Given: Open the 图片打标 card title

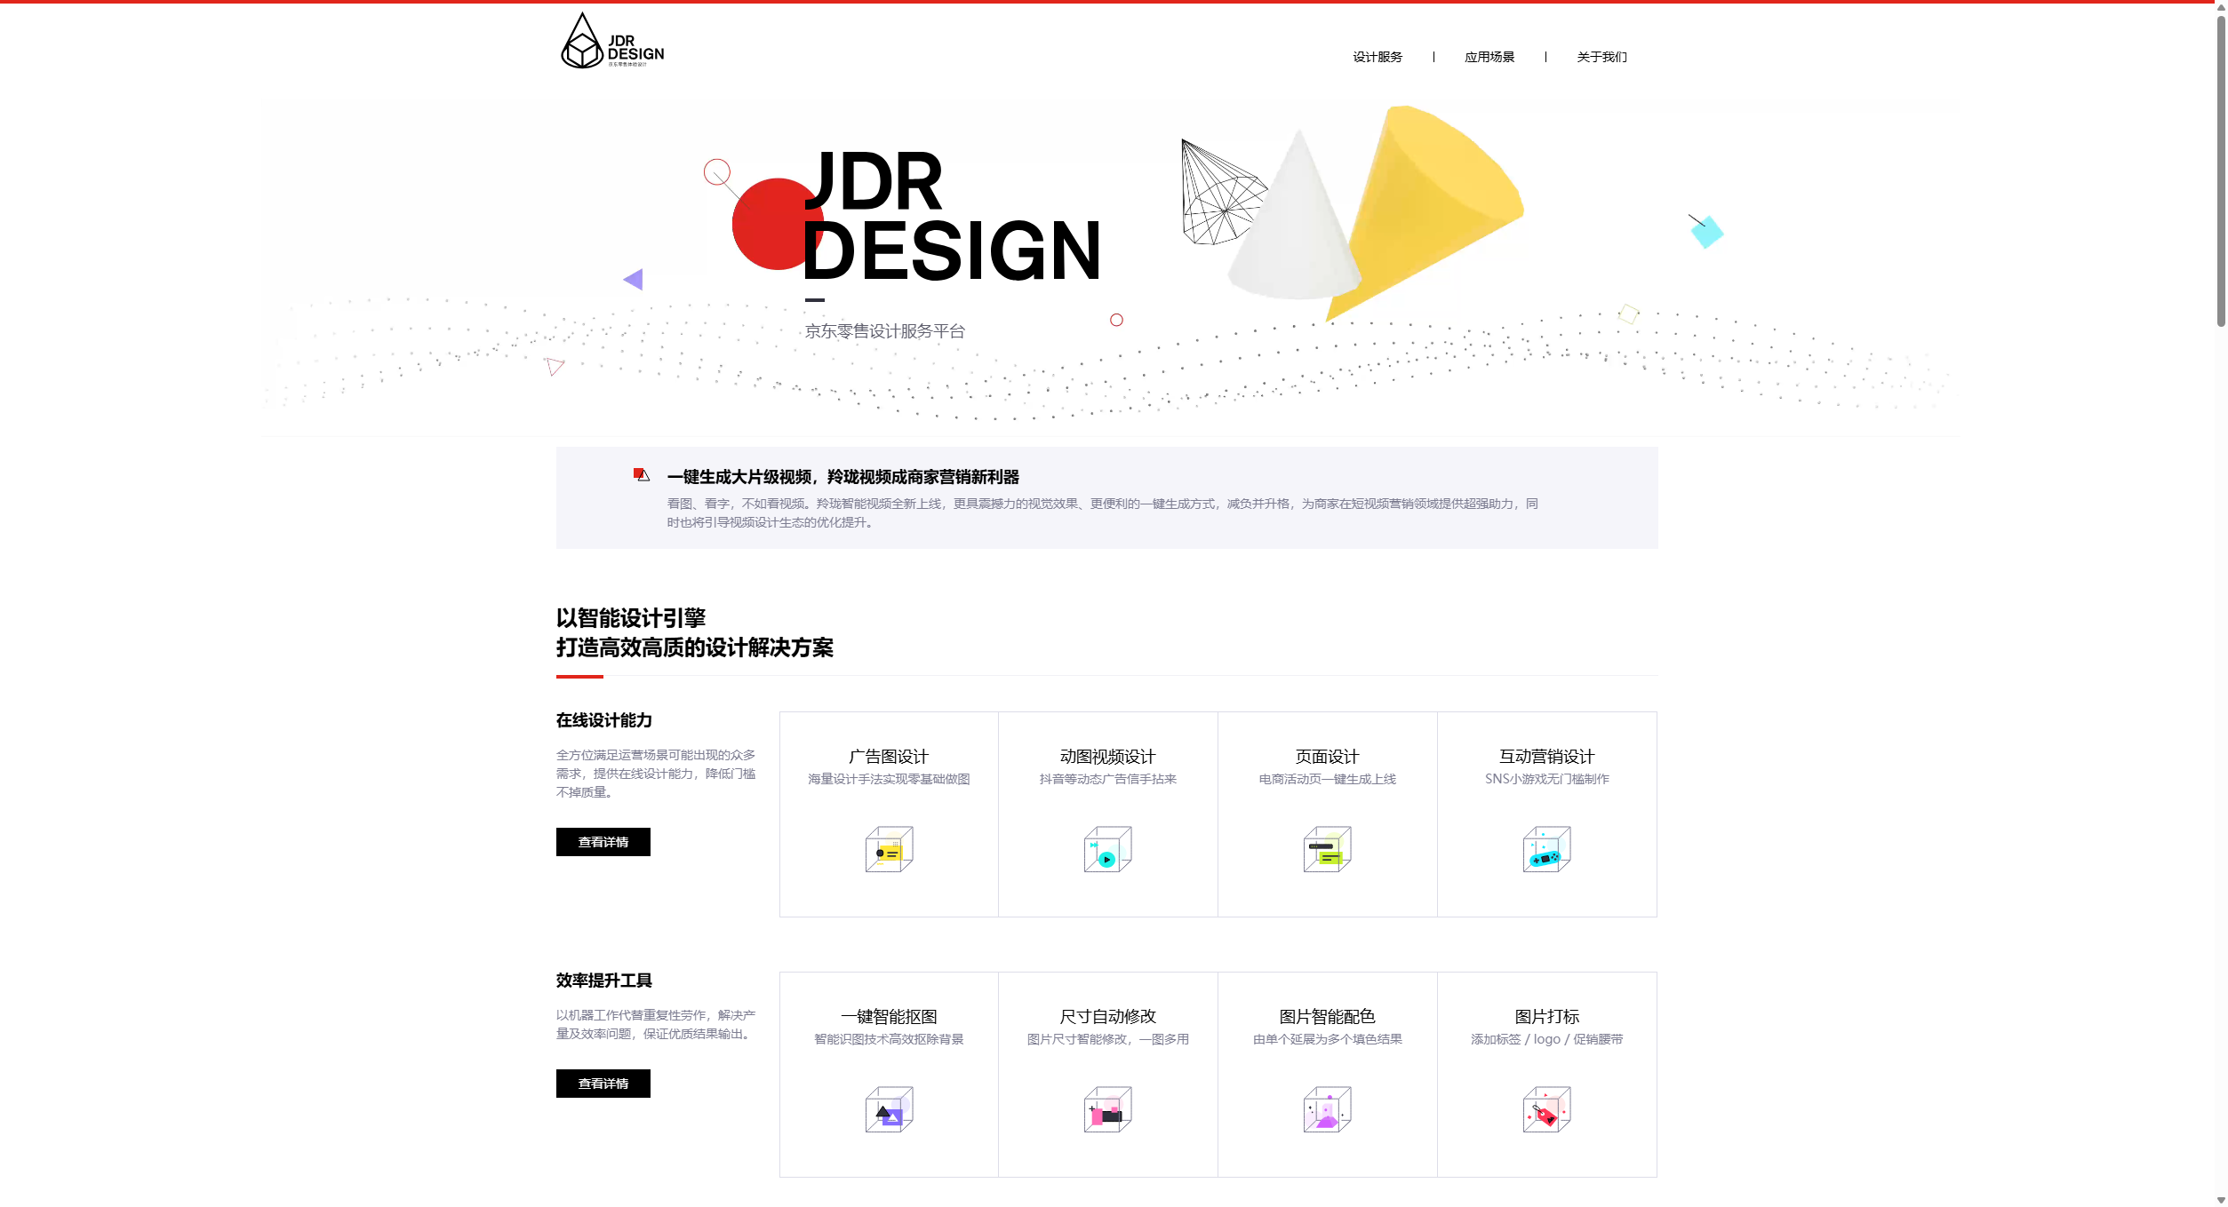Looking at the screenshot, I should coord(1546,1017).
